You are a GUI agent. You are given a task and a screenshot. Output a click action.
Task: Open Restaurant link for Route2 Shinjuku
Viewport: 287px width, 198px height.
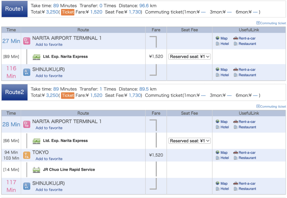tap(247, 189)
